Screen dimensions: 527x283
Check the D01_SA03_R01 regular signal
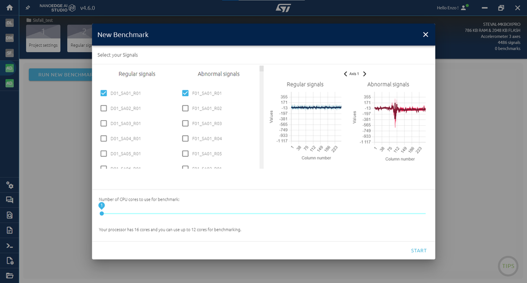click(103, 124)
